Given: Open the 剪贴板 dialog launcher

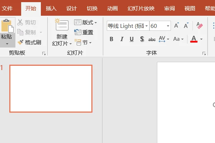Looking at the screenshot, I should click(x=44, y=54).
